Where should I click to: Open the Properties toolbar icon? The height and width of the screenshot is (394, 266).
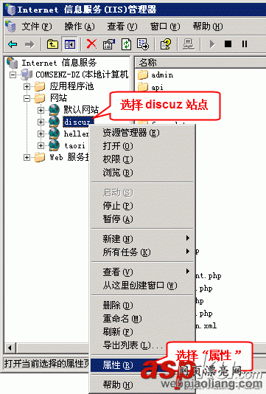pos(108,44)
